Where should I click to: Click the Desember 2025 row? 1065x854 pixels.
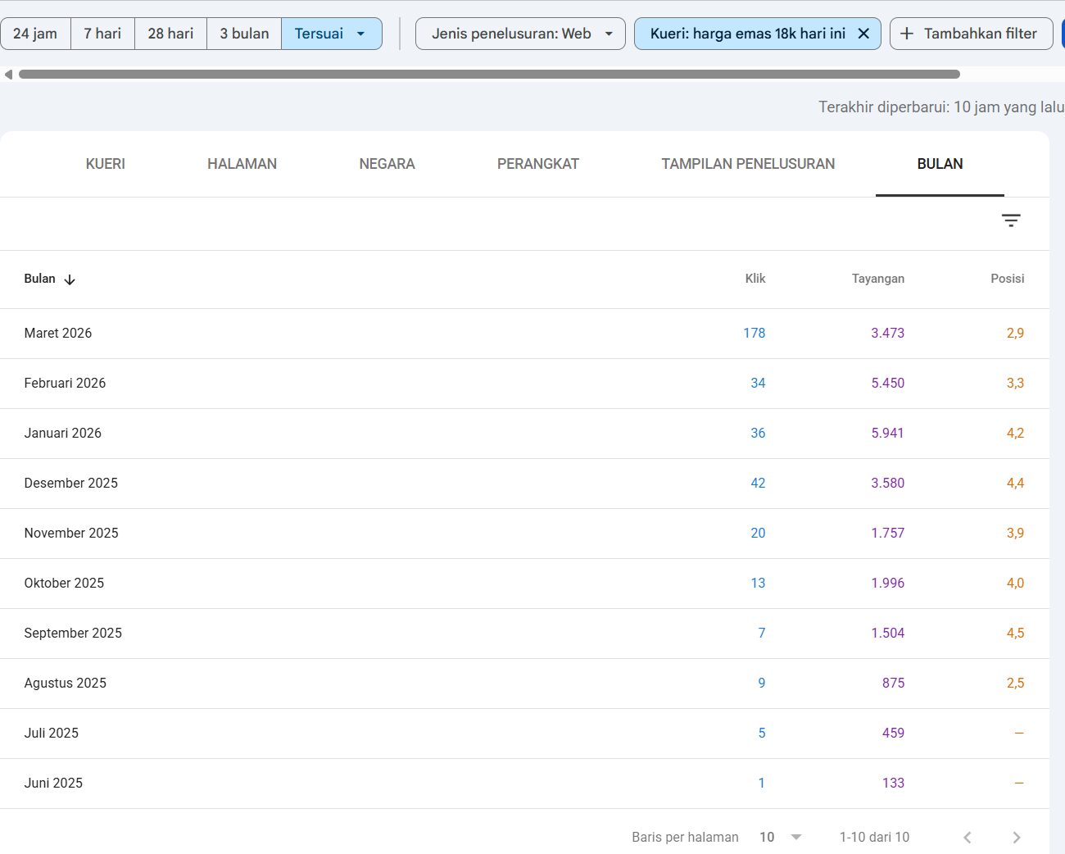(x=524, y=484)
